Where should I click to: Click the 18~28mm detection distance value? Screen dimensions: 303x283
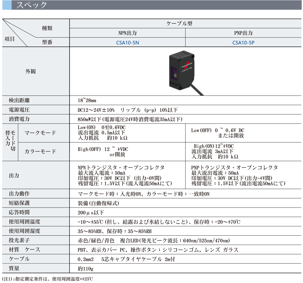87,100
